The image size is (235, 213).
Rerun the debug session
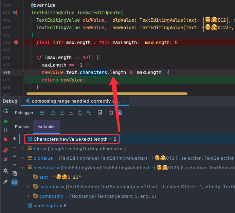5,111
